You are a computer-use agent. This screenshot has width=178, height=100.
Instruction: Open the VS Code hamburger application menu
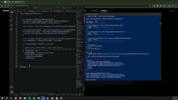point(14,8)
